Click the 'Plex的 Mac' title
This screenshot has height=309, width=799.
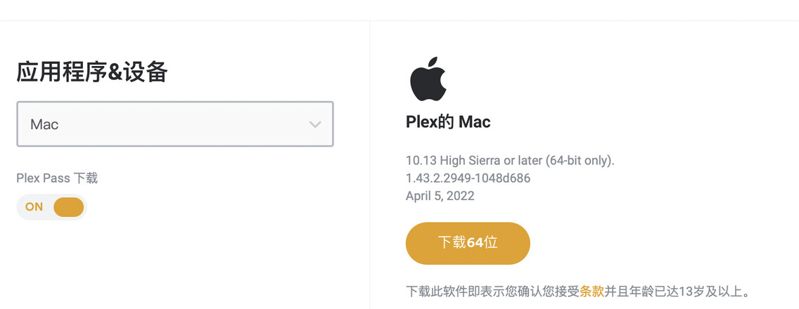448,122
